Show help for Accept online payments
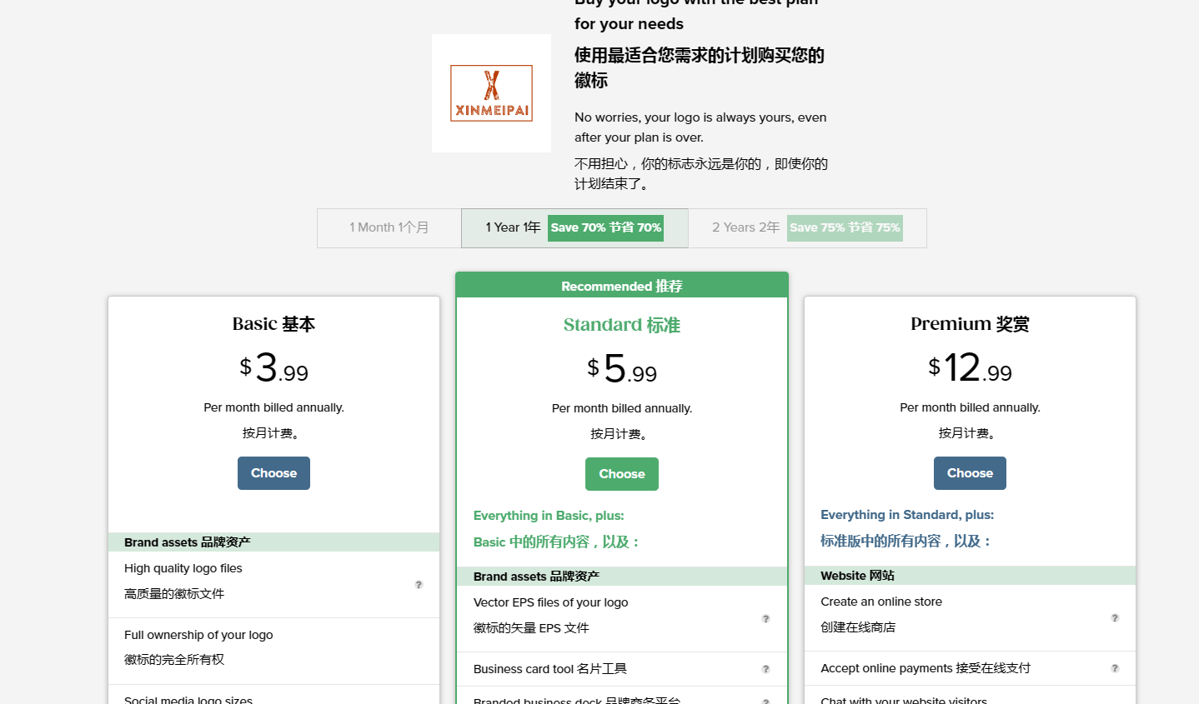This screenshot has width=1199, height=704. click(1115, 669)
